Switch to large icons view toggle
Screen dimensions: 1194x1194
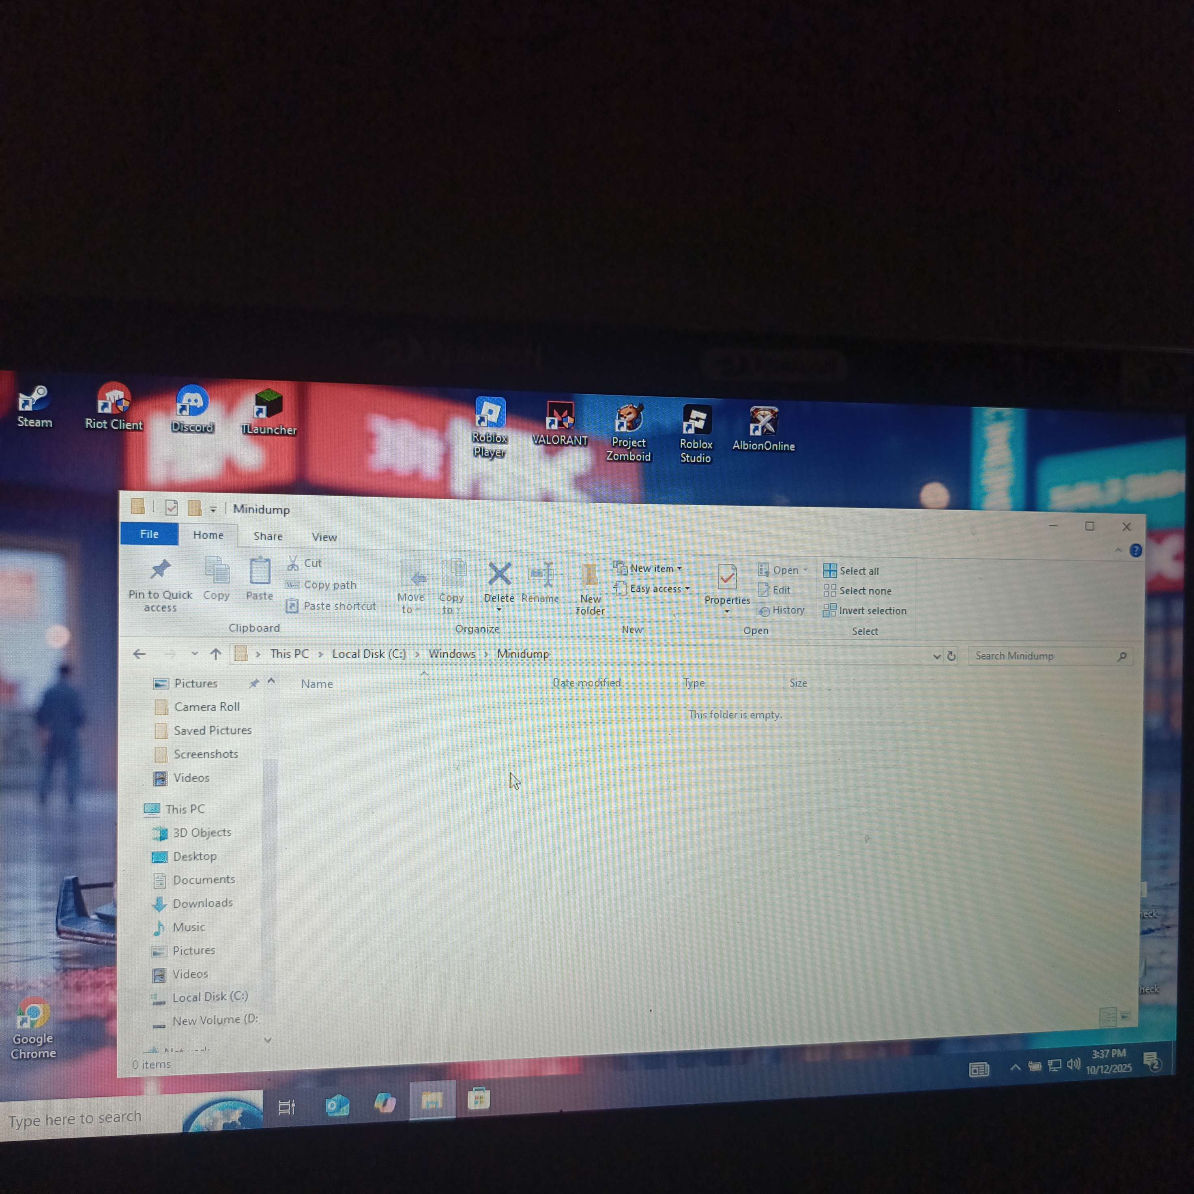click(1125, 1016)
